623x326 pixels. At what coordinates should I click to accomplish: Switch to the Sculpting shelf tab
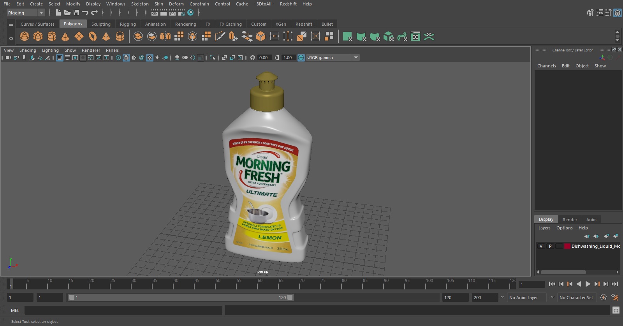tap(101, 24)
